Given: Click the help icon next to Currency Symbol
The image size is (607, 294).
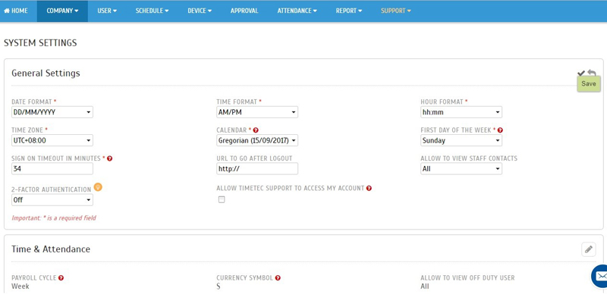Looking at the screenshot, I should click(x=278, y=278).
